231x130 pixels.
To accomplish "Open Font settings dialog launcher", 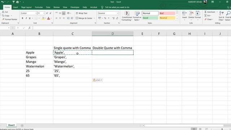I will click(52, 23).
